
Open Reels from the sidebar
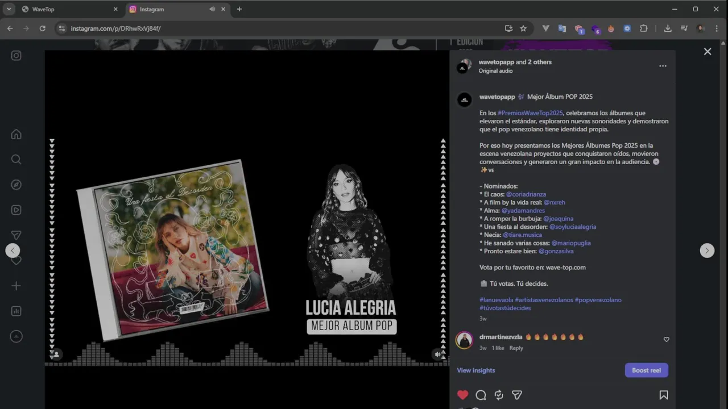[16, 210]
